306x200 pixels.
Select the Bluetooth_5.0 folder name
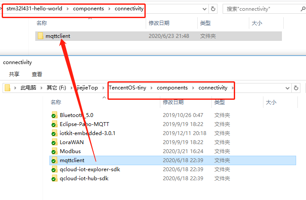(76, 115)
